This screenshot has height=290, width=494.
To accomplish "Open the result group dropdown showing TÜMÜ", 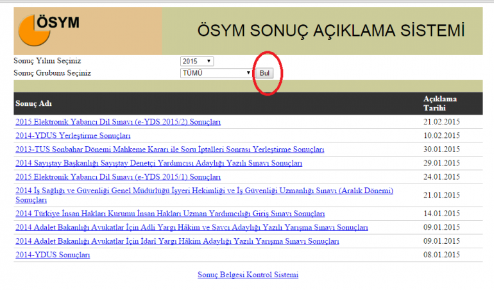I will [x=216, y=73].
